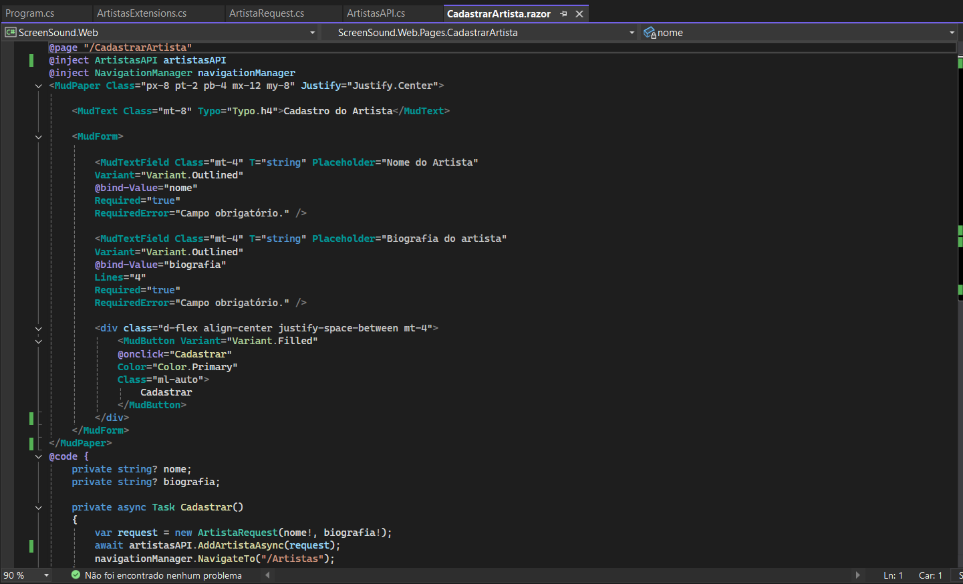
Task: Pin the CadastrarArtista.razor tab
Action: pos(563,14)
